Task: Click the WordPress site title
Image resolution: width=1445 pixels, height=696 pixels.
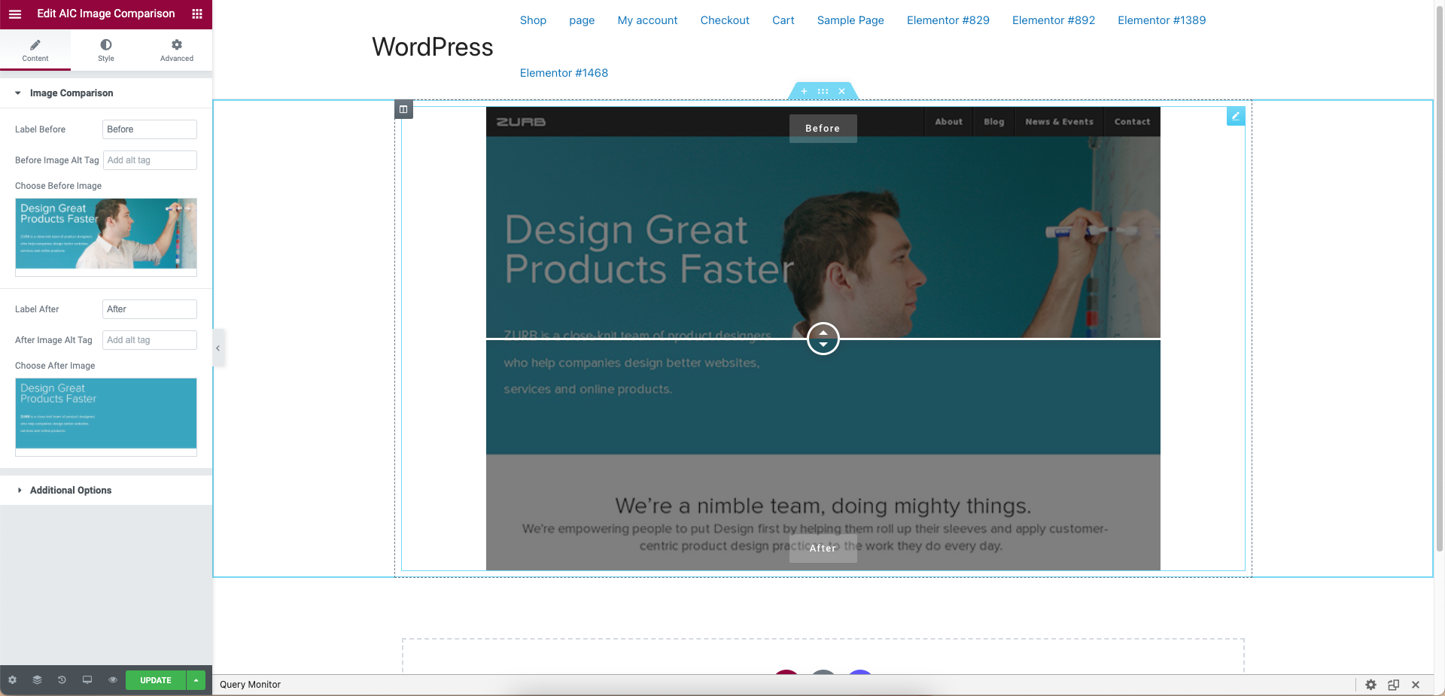Action: click(x=433, y=47)
